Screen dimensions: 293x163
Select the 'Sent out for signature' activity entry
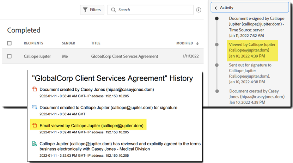point(250,73)
